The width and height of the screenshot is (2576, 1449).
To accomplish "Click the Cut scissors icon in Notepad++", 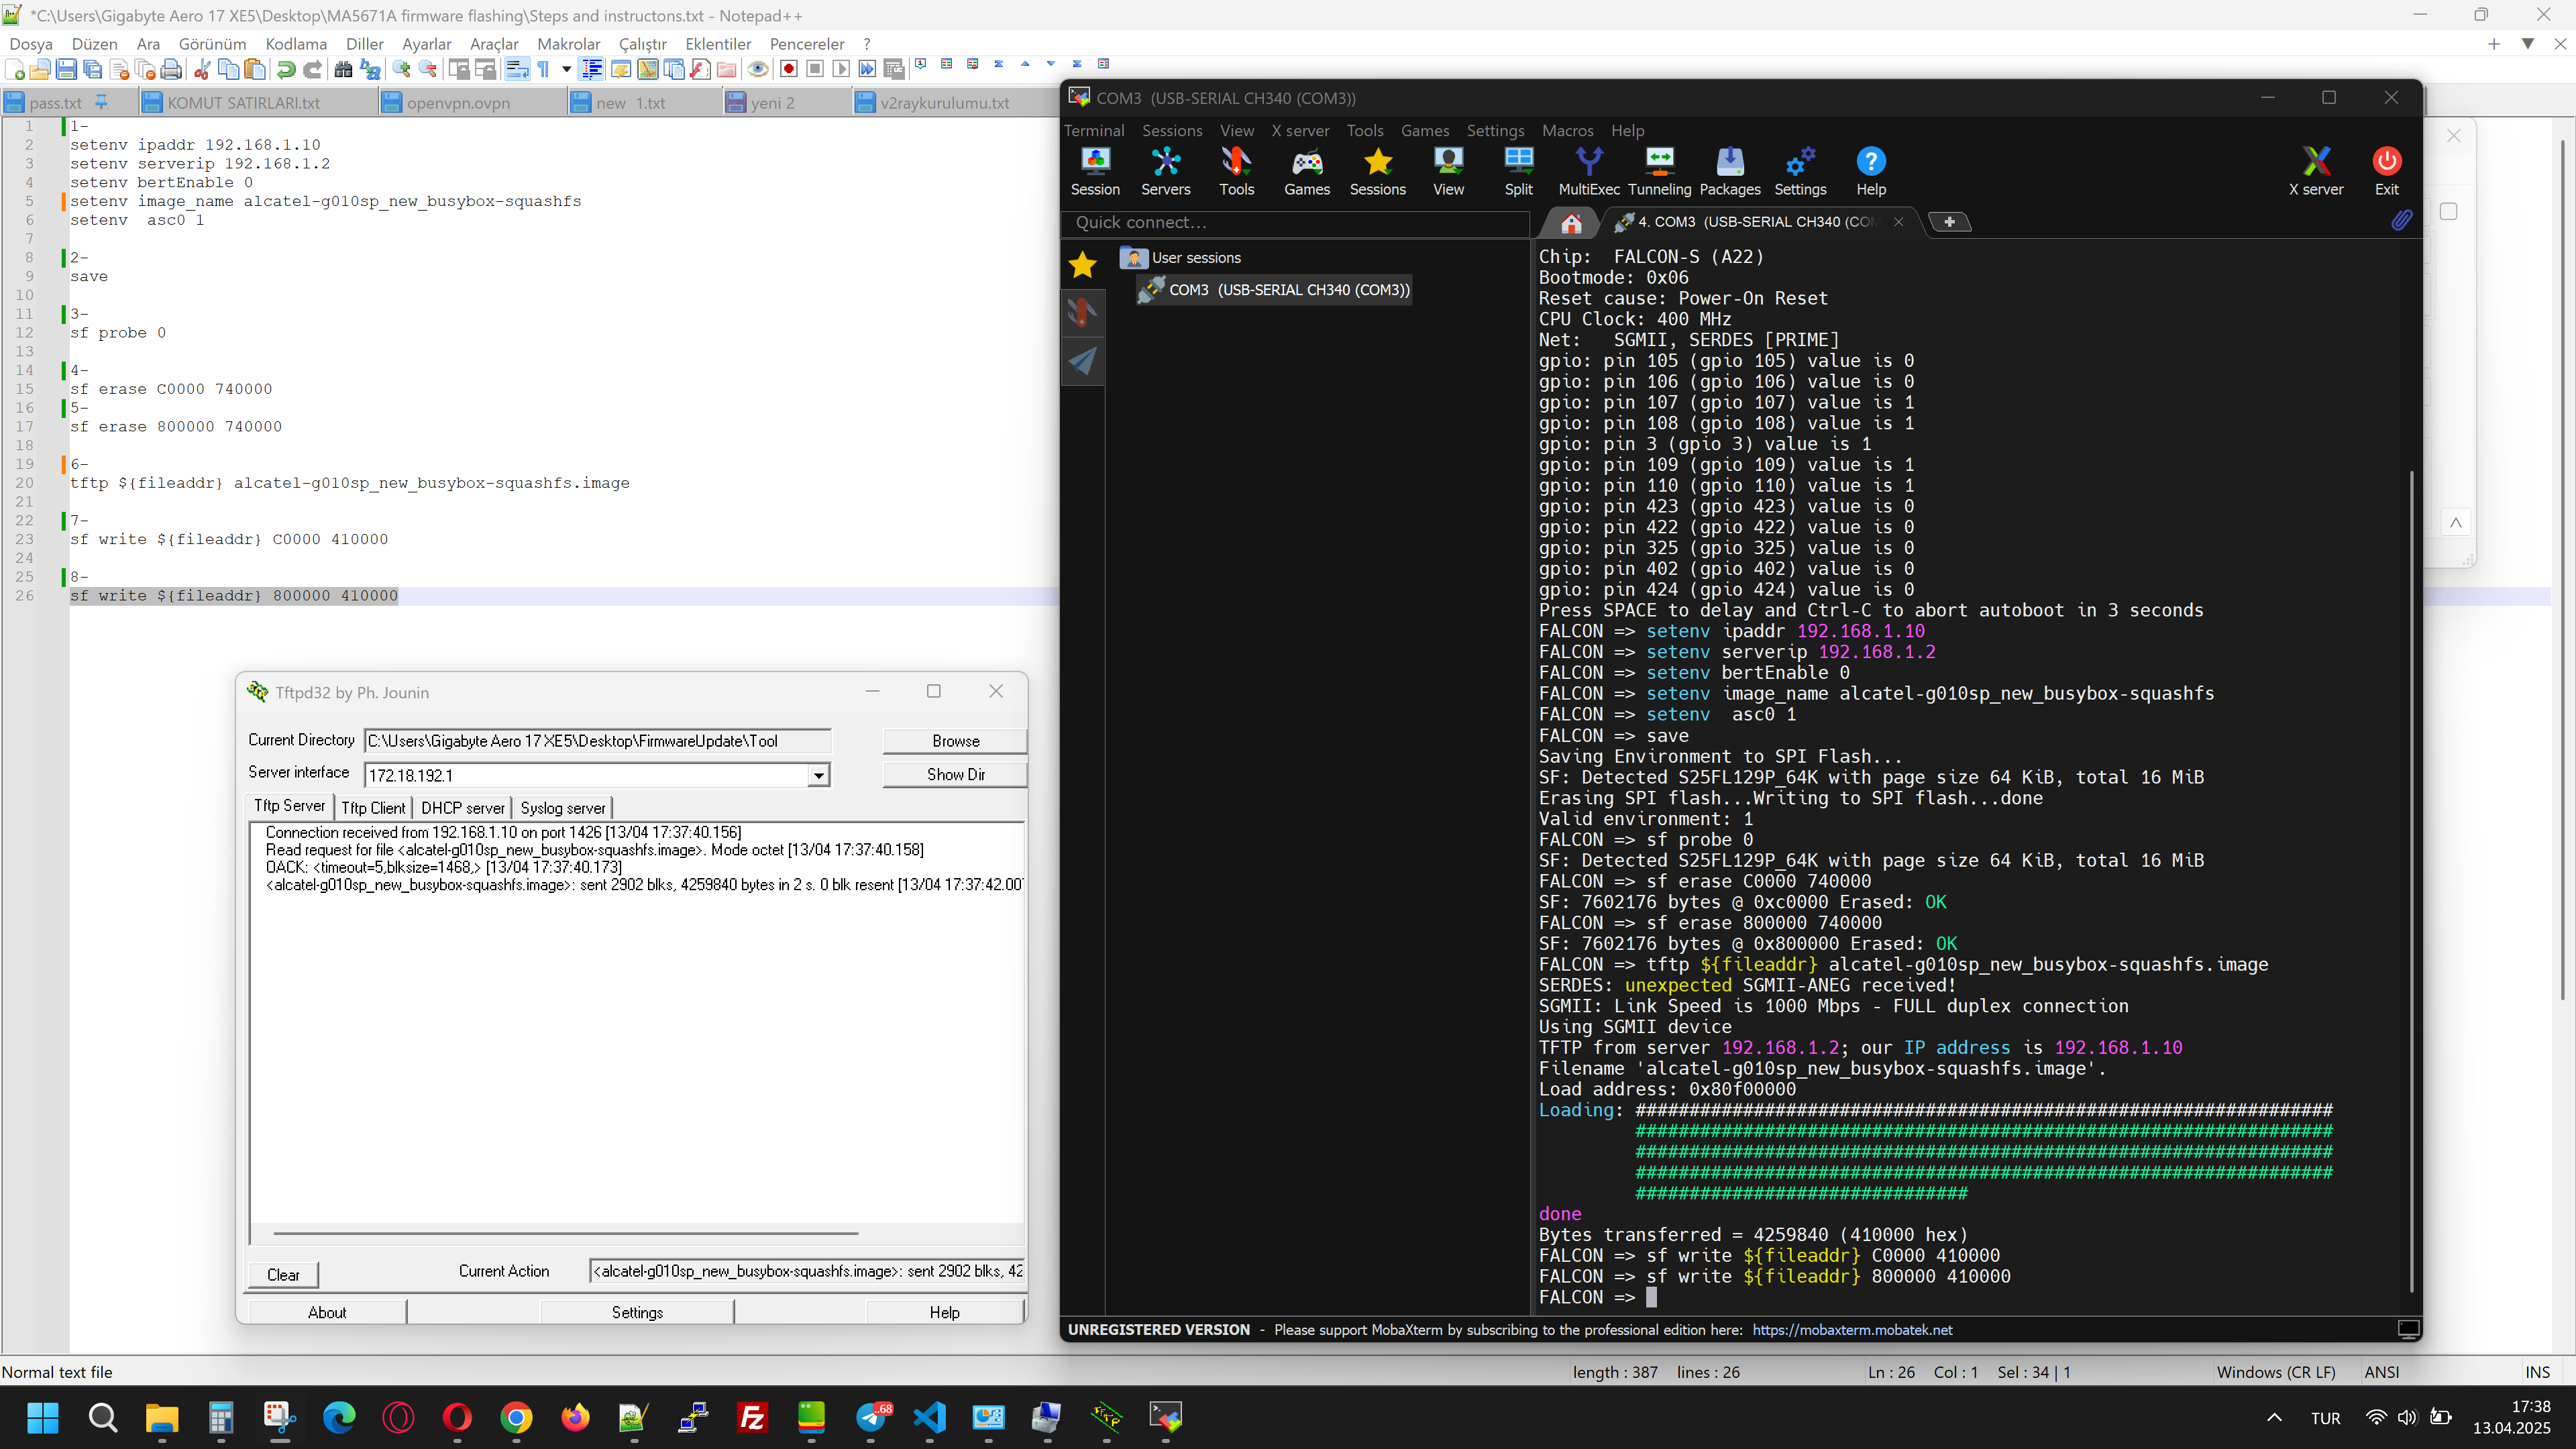I will (x=202, y=69).
